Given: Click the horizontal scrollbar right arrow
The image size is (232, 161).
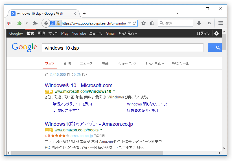Looking at the screenshot, I should pyautogui.click(x=220, y=153).
